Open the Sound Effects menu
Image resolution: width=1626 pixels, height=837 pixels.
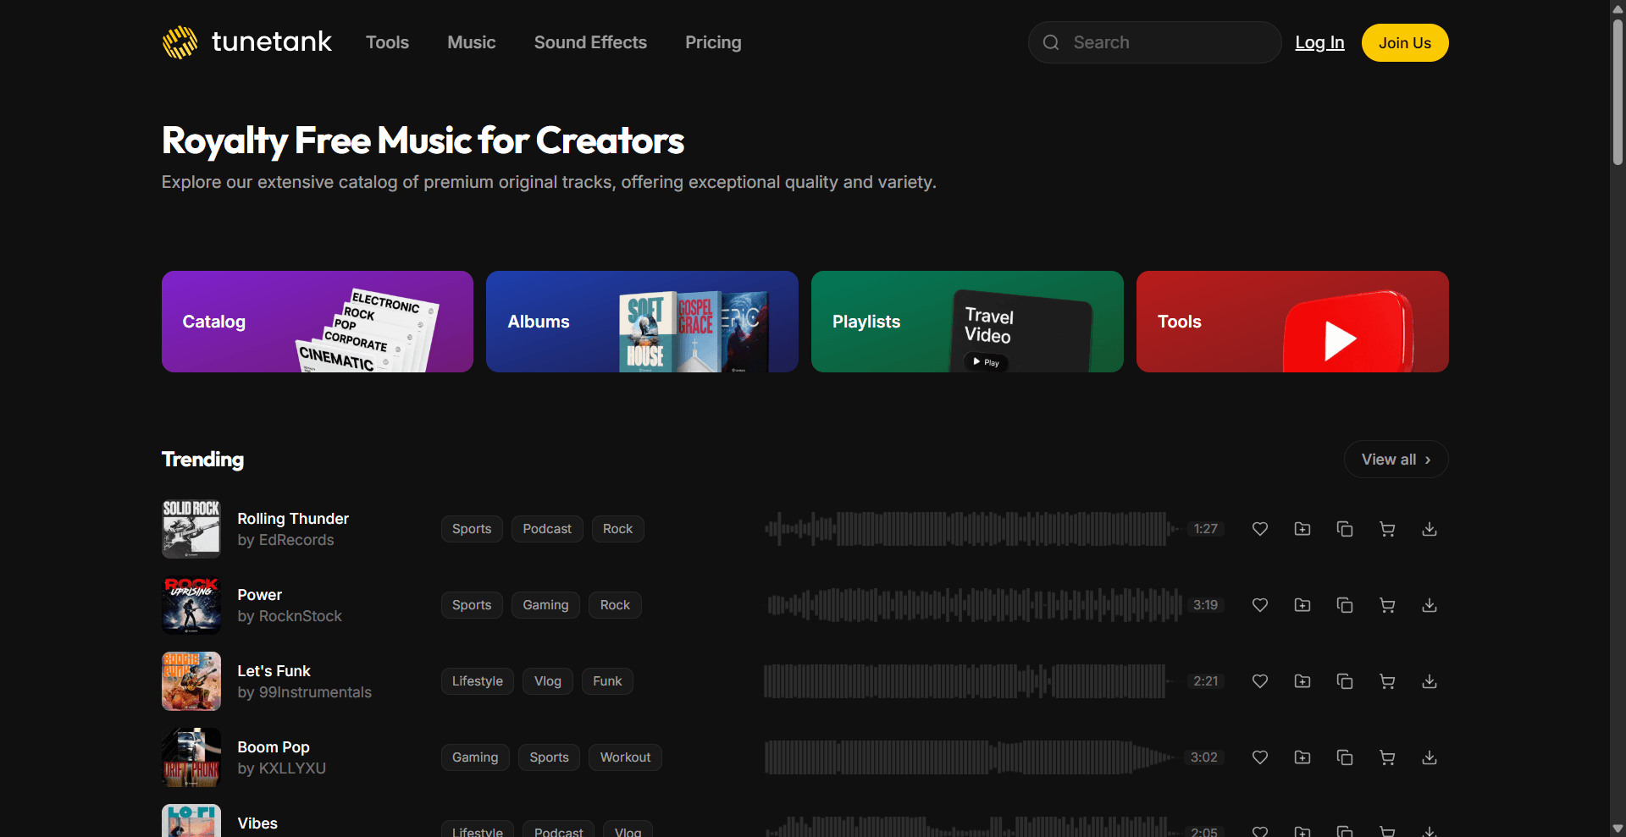[590, 42]
